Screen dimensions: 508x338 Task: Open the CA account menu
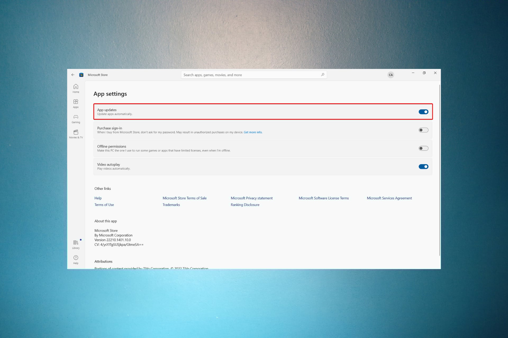(391, 75)
